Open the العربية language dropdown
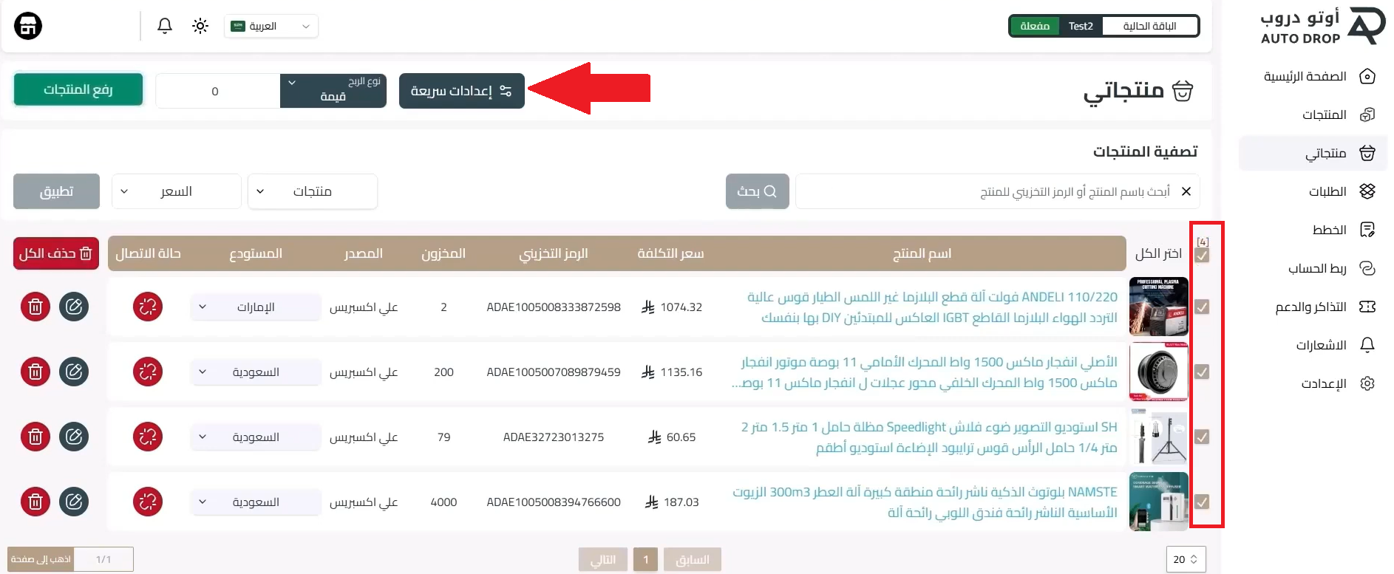This screenshot has width=1394, height=574. click(271, 26)
